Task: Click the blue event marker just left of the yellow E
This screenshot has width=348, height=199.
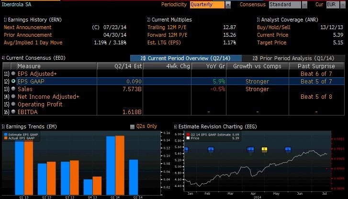Action: click(x=250, y=149)
